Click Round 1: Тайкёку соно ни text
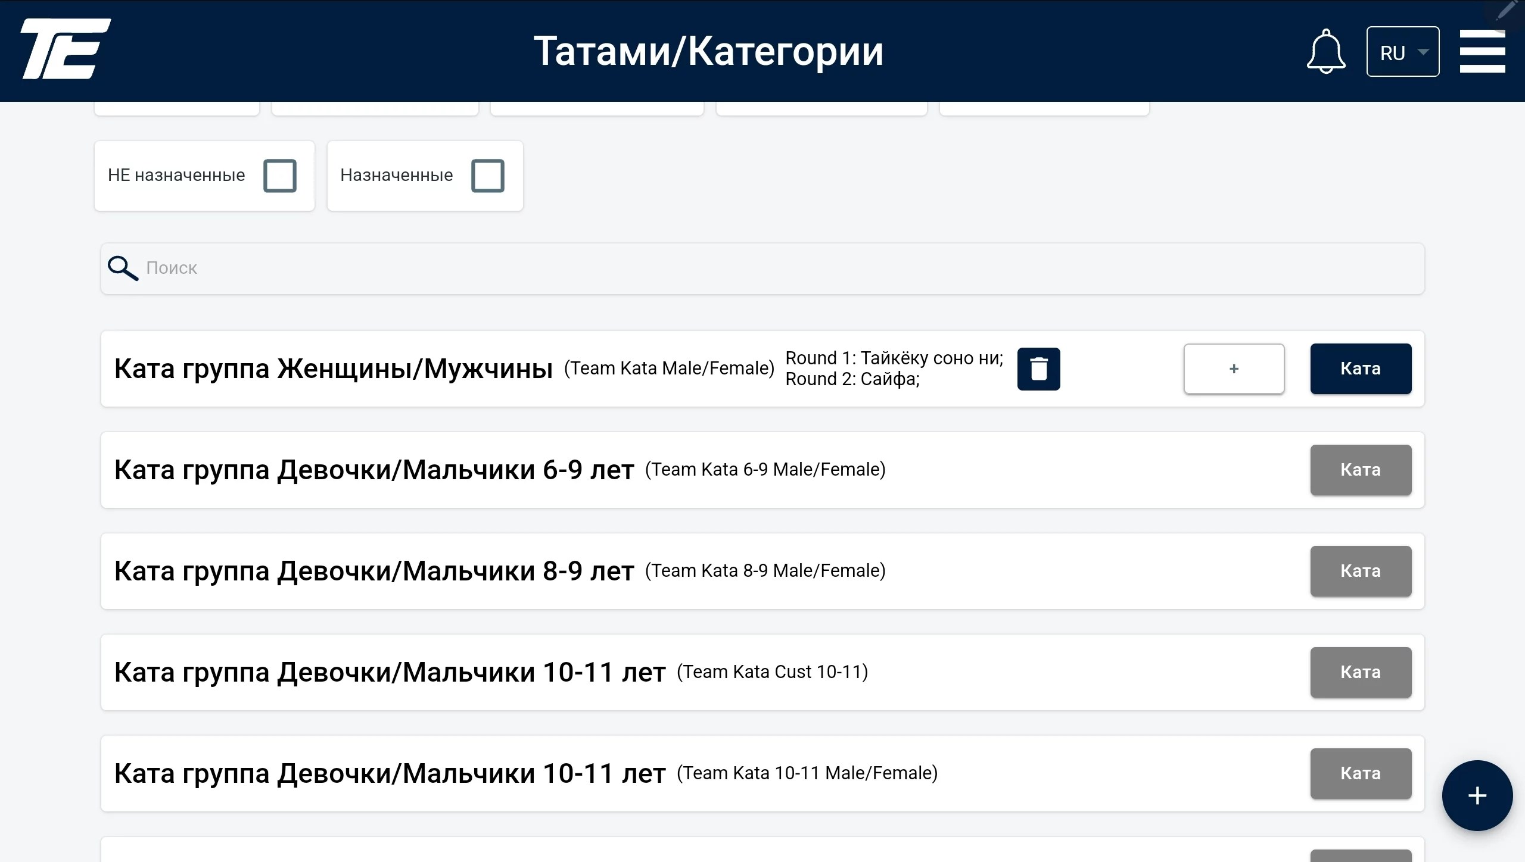The height and width of the screenshot is (862, 1525). click(x=894, y=358)
